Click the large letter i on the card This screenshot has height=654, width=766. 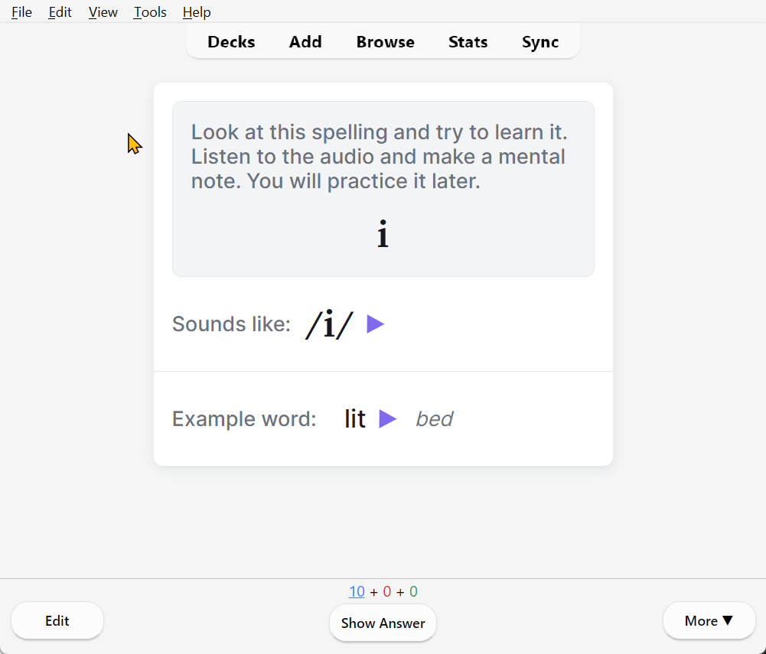[x=383, y=235]
